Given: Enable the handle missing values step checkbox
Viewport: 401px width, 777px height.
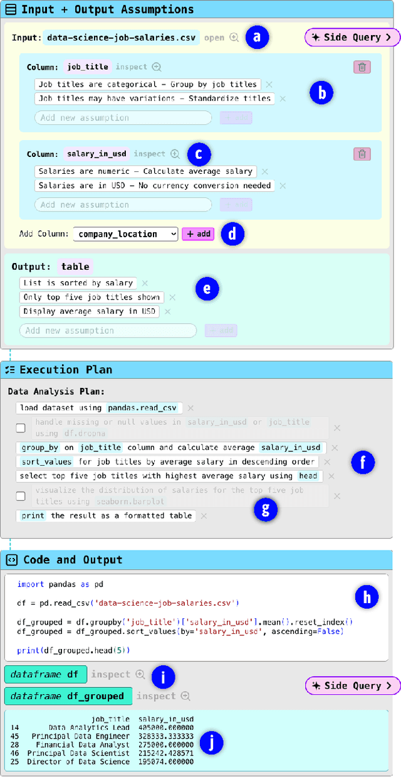Looking at the screenshot, I should pos(21,428).
